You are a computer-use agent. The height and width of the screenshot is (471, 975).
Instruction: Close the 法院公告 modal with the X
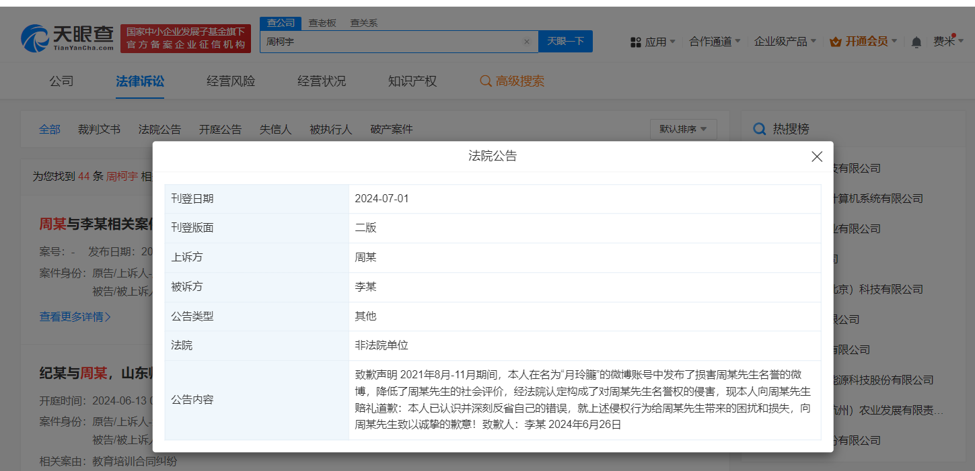pyautogui.click(x=817, y=157)
